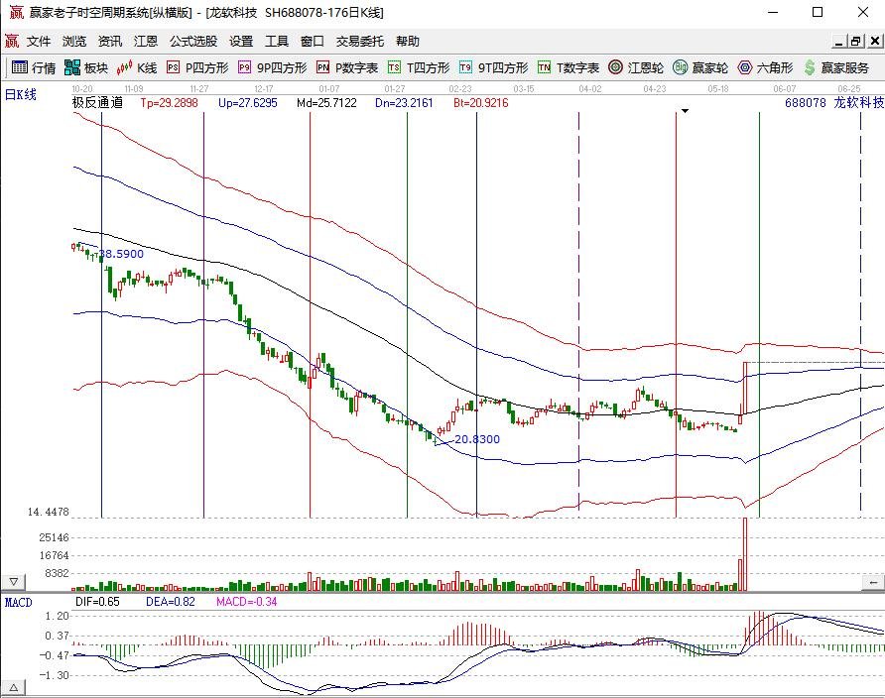Click the 14.4478 price axis value
Screen dimensions: 885x698
(48, 512)
